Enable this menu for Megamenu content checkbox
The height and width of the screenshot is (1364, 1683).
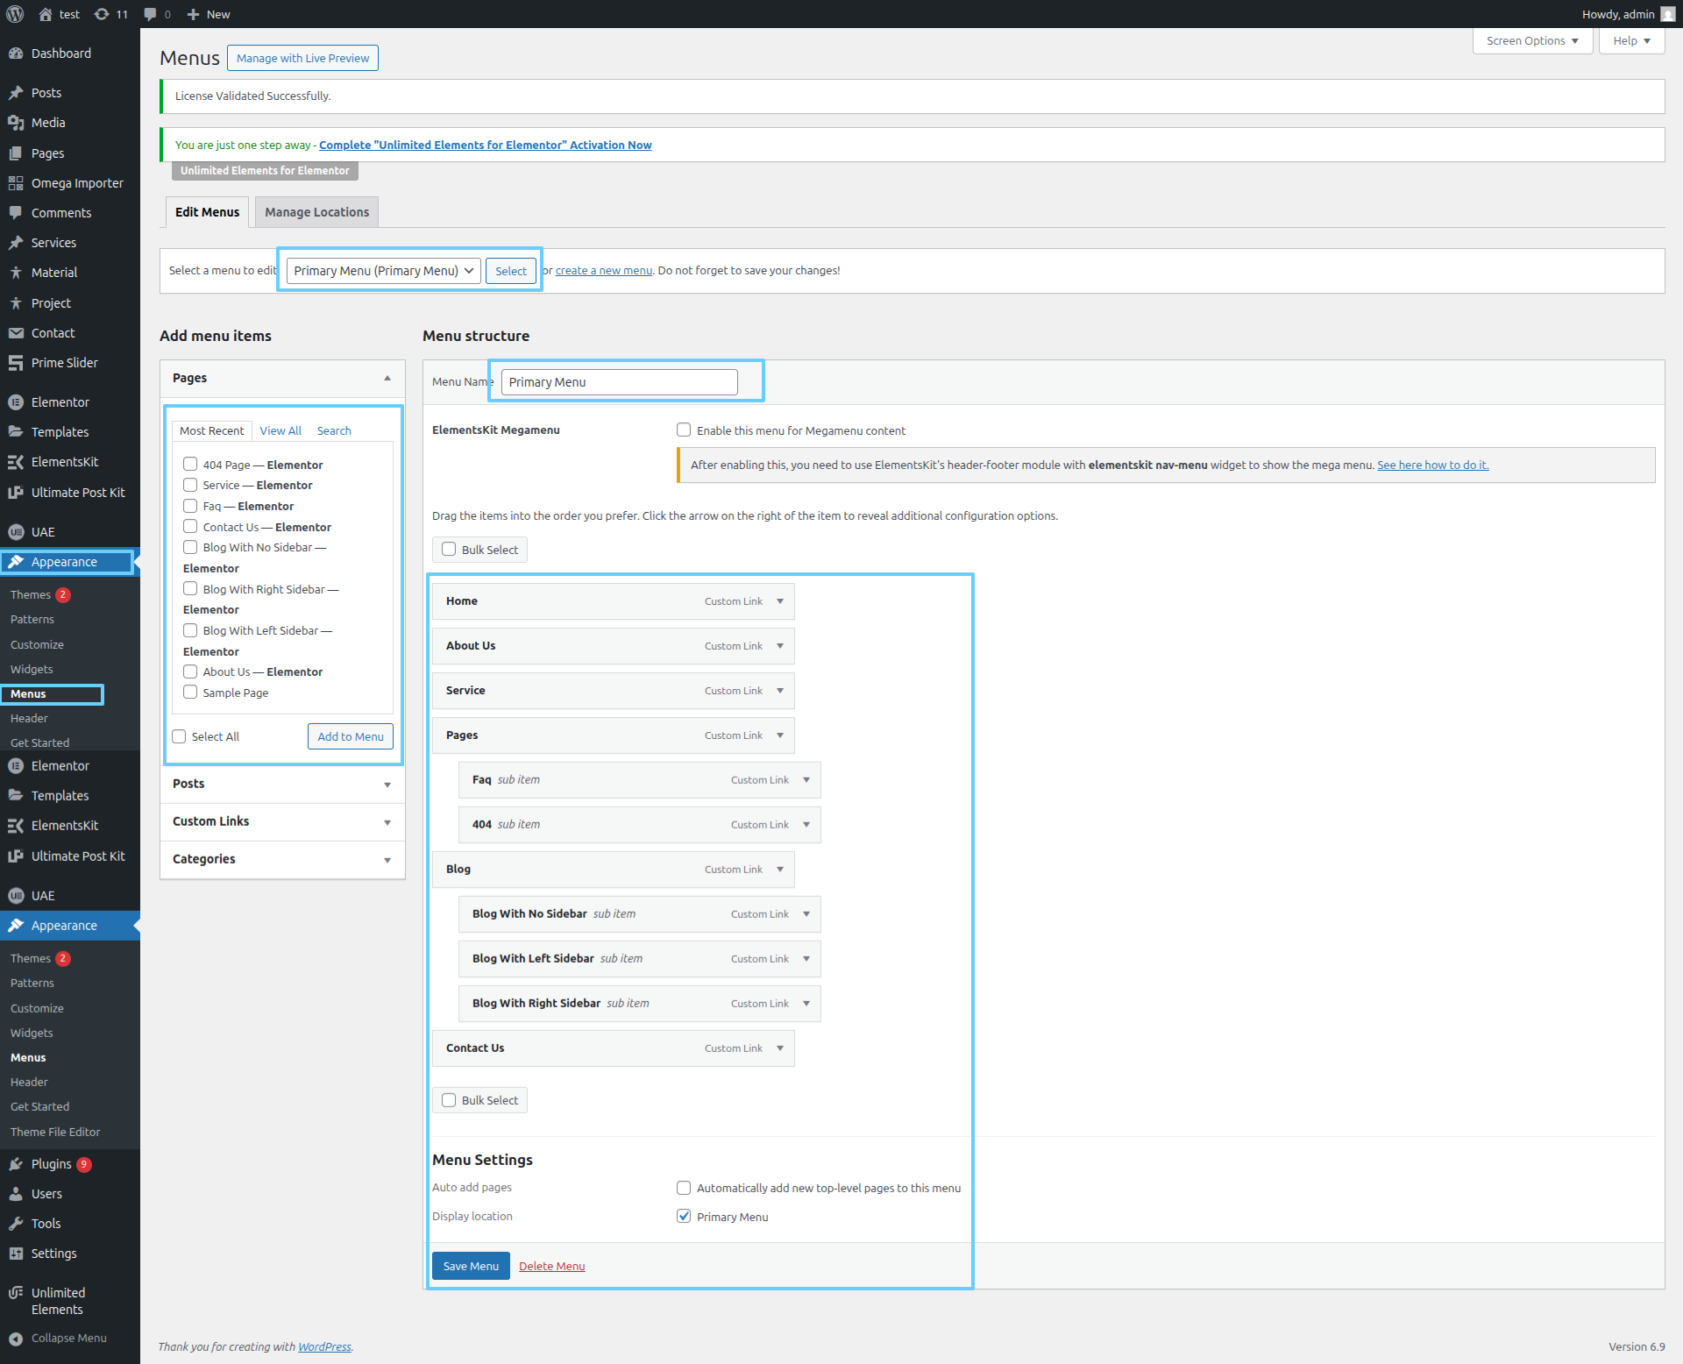point(684,430)
